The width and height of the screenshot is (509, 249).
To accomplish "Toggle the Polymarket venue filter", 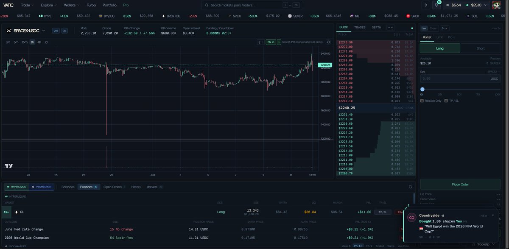I will click(42, 187).
